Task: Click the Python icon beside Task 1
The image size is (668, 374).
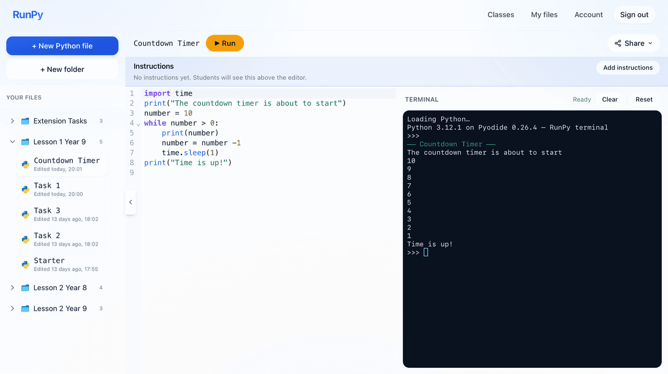Action: 26,190
